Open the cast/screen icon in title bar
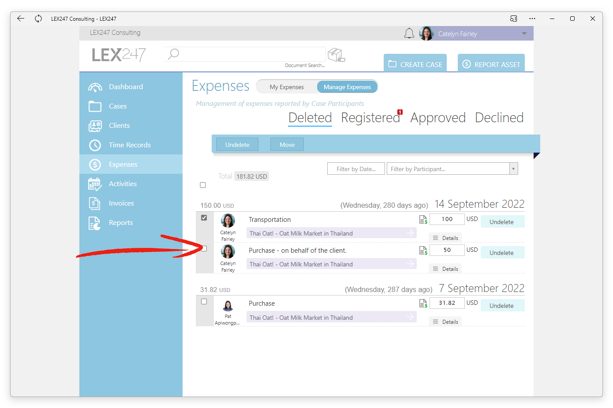Viewport: 613px width, 408px height. [x=513, y=19]
